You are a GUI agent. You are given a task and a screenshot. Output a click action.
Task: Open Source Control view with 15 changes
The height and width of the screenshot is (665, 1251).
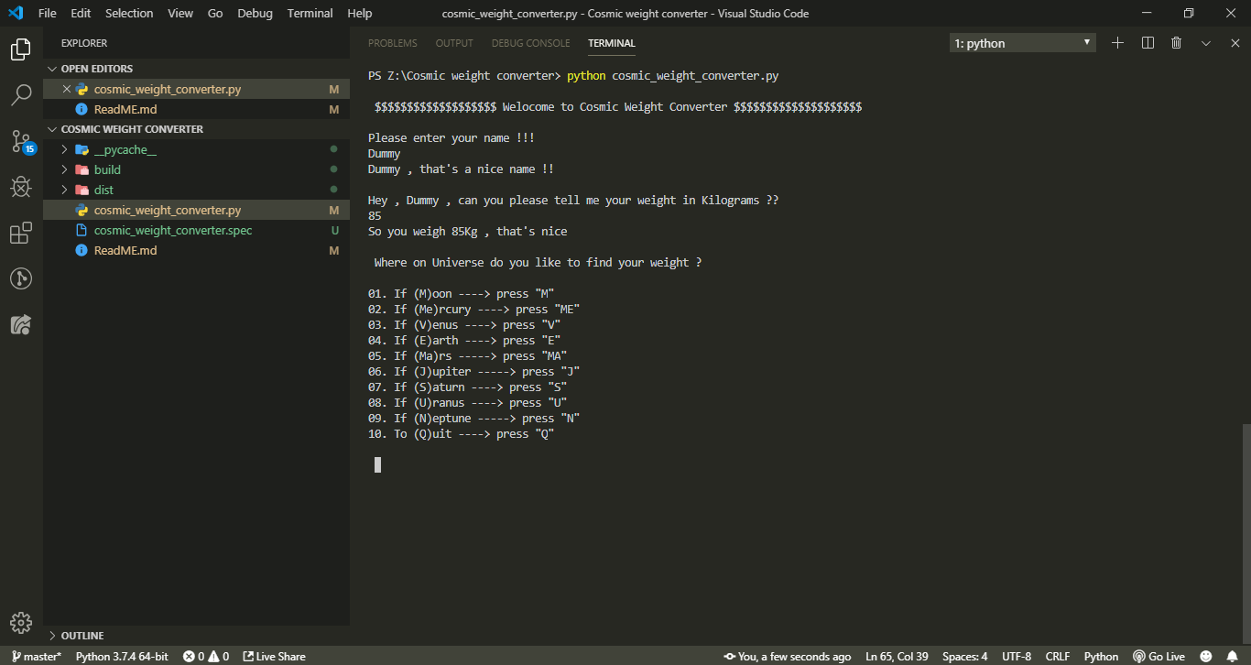click(x=21, y=141)
